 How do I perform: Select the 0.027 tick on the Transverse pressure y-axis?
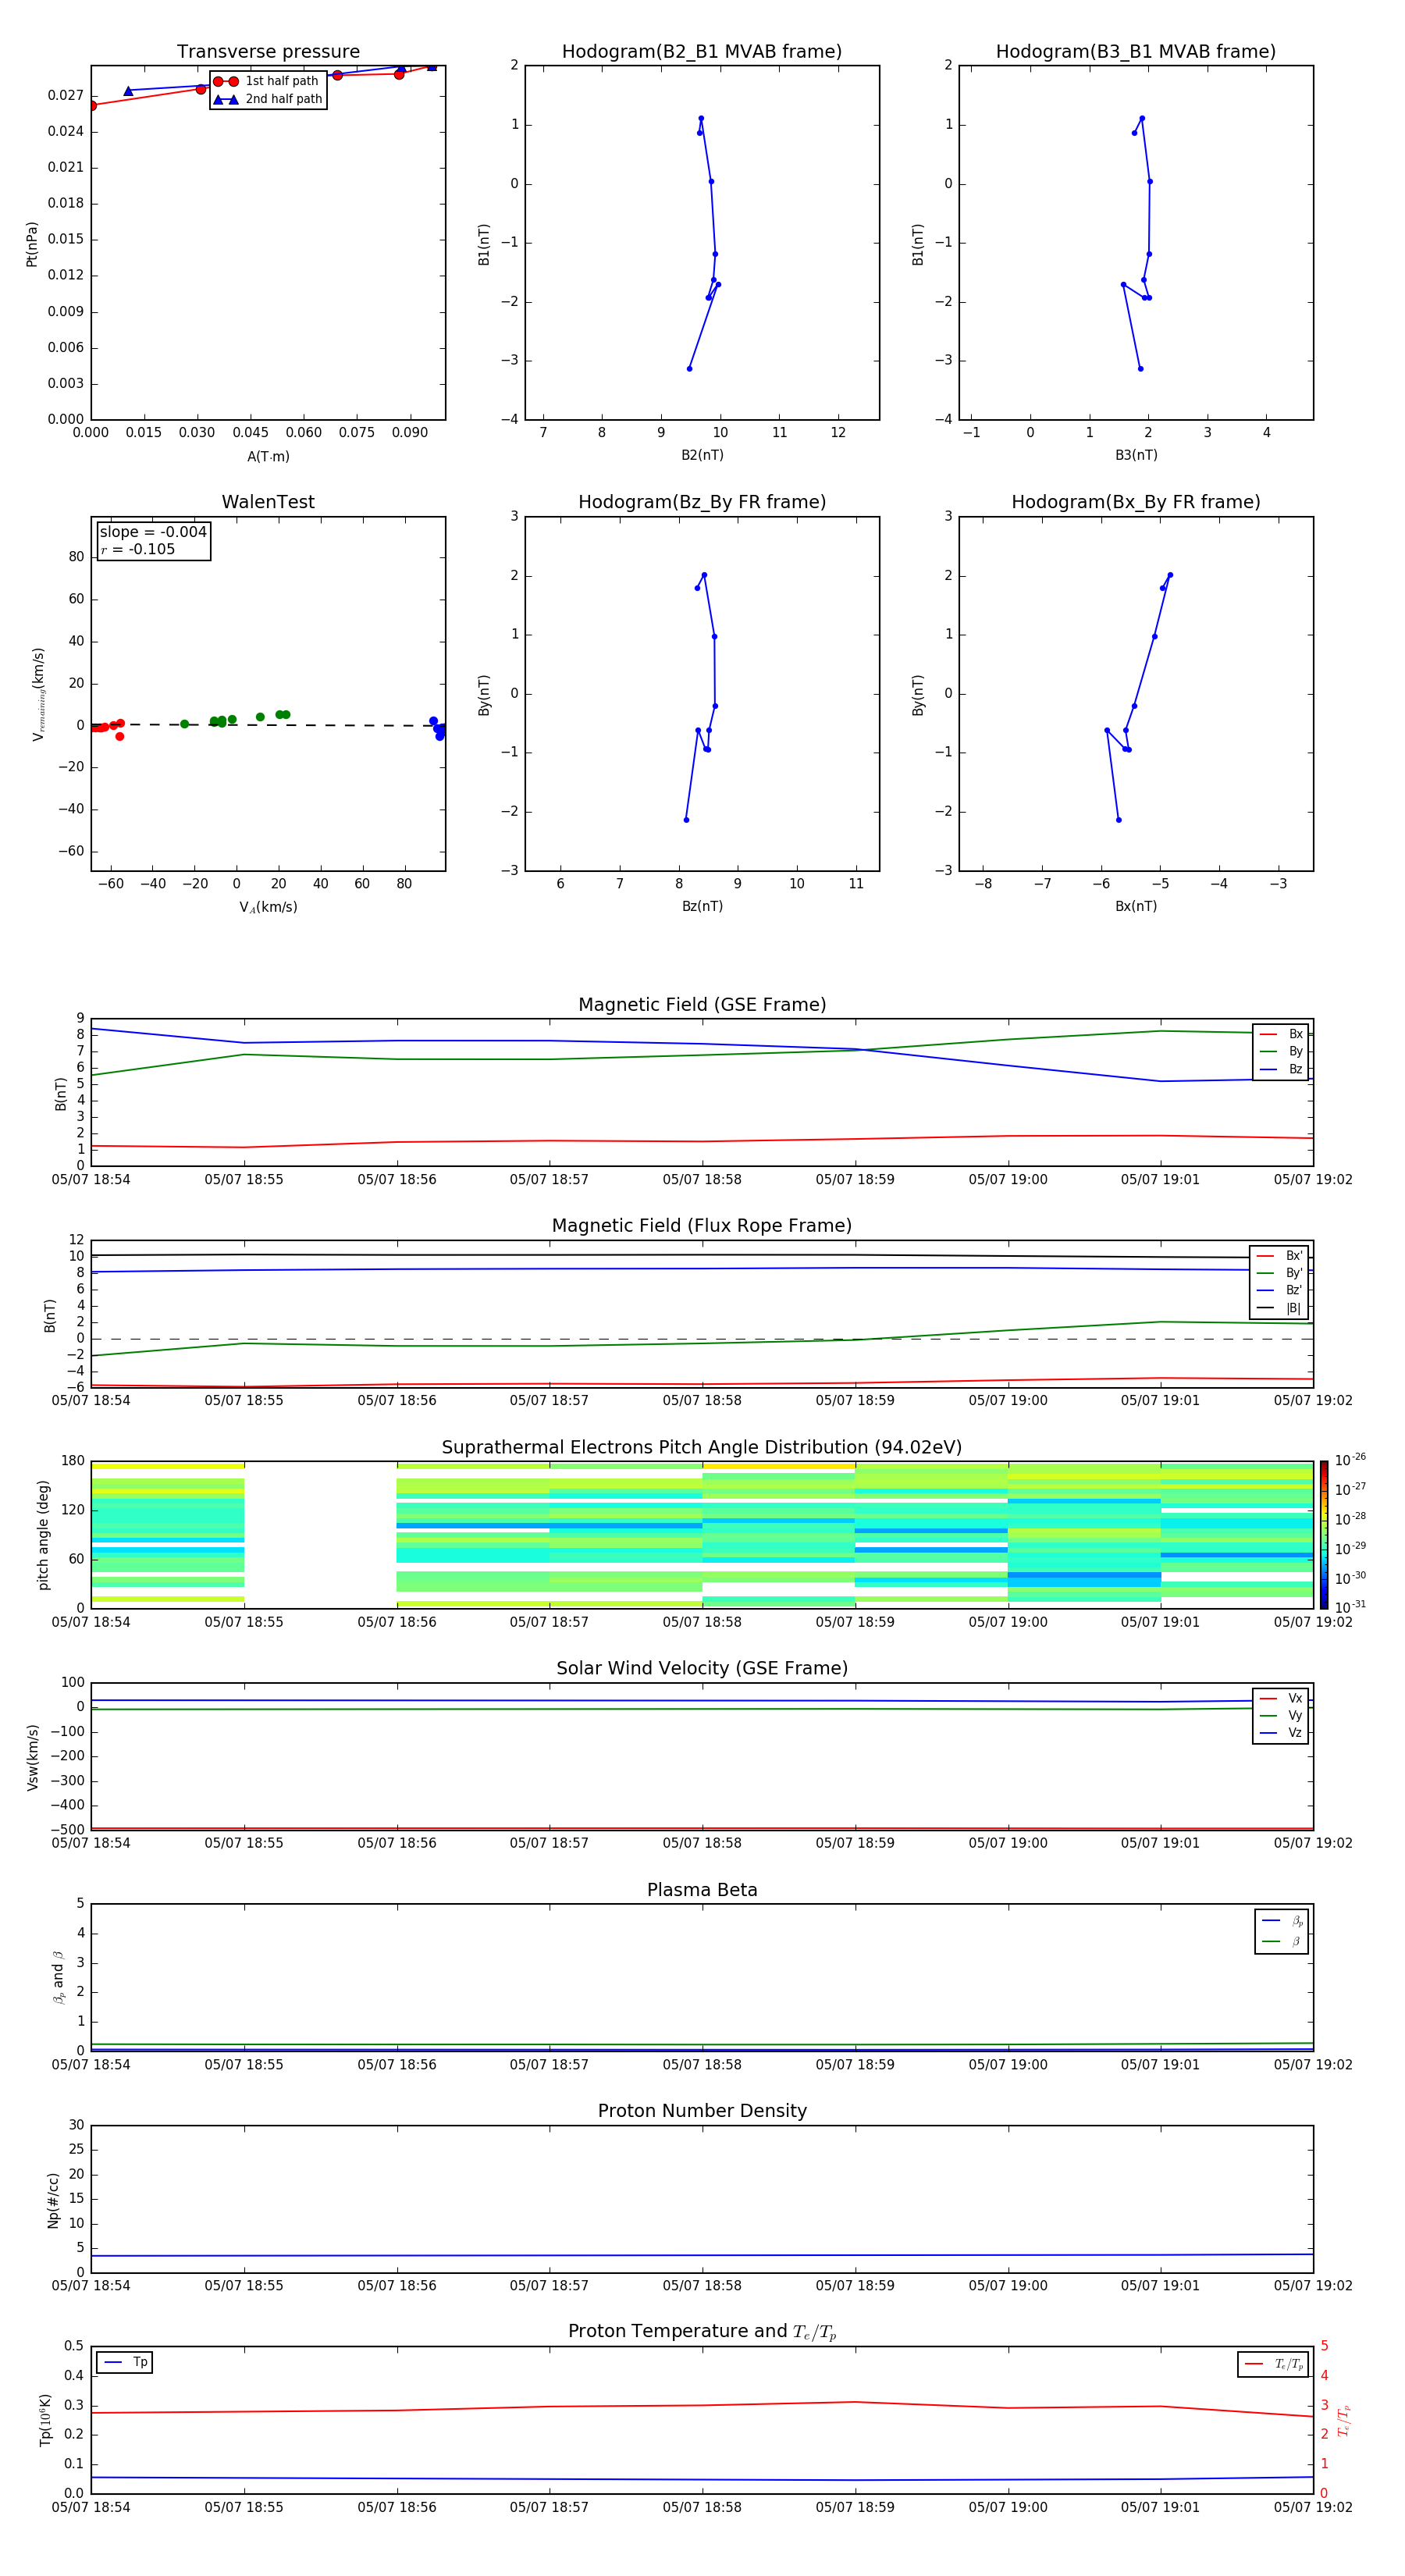pos(65,95)
